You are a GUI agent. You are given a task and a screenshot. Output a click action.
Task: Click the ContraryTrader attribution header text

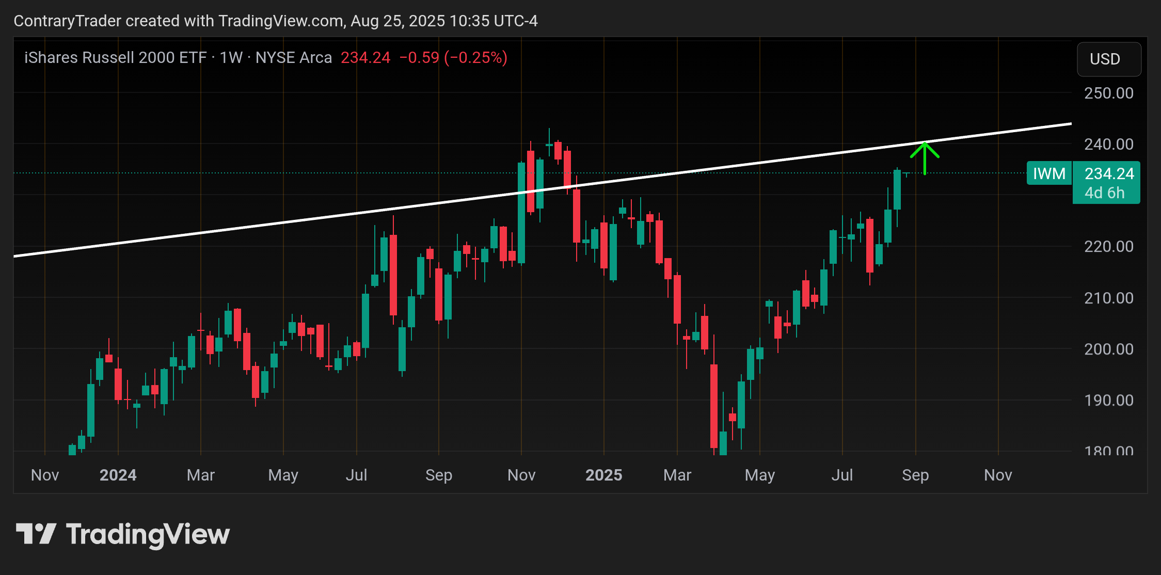click(276, 21)
